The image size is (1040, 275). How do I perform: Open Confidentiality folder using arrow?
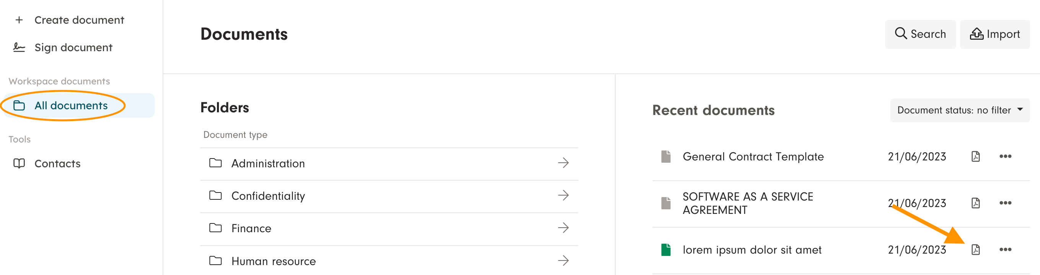pos(563,196)
